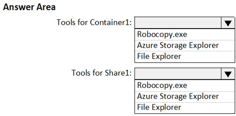Expand the Tools for Share1 dropdown arrow
The width and height of the screenshot is (236, 116).
coord(228,74)
